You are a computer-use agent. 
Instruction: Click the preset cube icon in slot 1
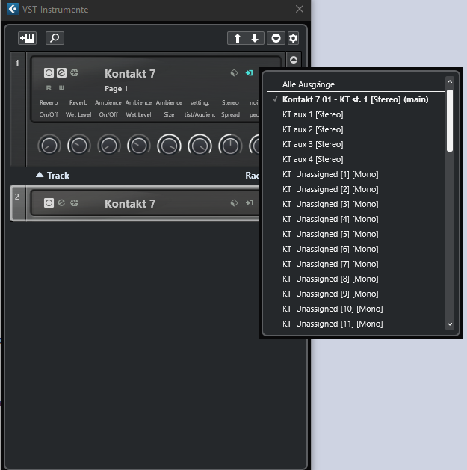(234, 73)
